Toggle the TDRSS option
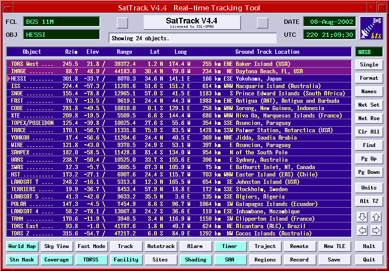The image size is (389, 271). [91, 260]
